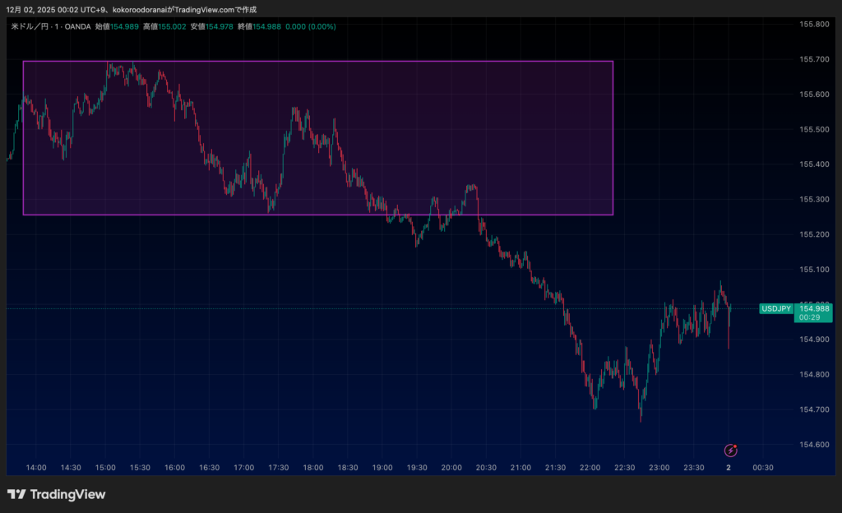This screenshot has height=513, width=842.
Task: Click the current price label 154.988
Action: pyautogui.click(x=814, y=308)
